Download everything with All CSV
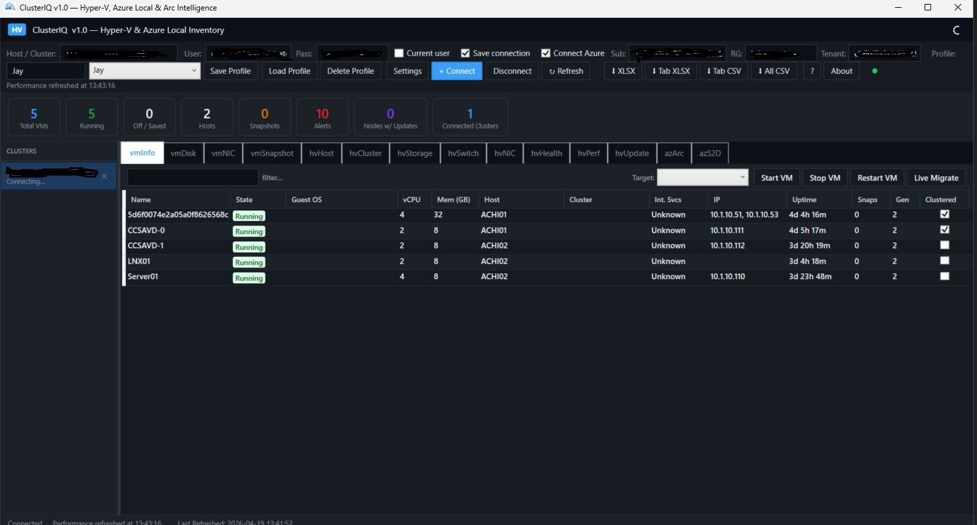 point(774,71)
